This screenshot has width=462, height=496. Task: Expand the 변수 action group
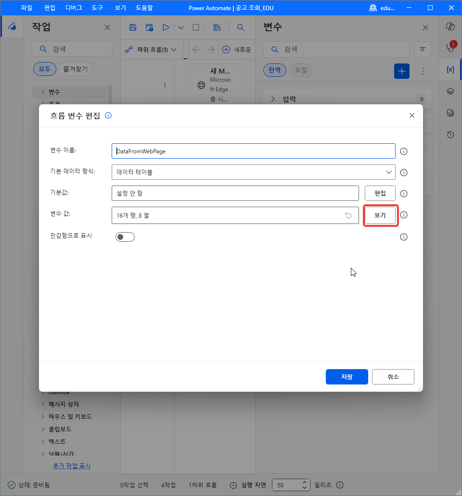(43, 92)
